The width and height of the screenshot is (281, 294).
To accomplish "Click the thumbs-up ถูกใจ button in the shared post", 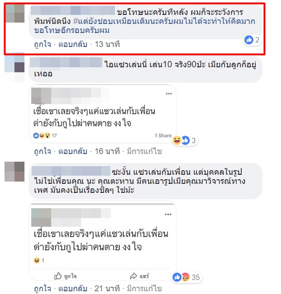I will click(65, 276).
